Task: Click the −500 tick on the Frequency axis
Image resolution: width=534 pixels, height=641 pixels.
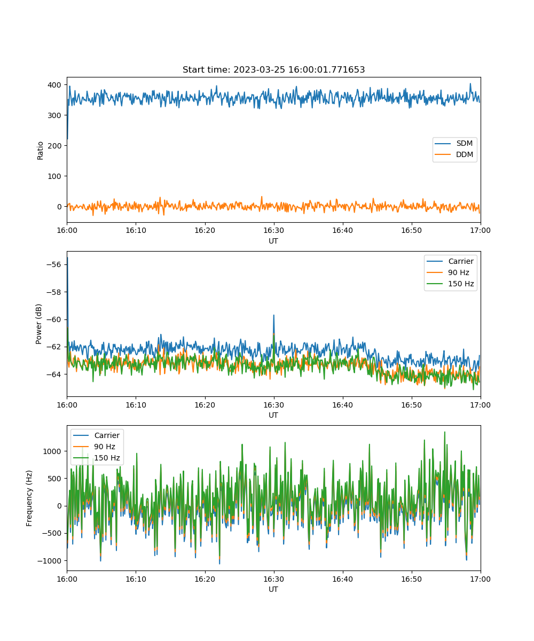Action: (53, 533)
